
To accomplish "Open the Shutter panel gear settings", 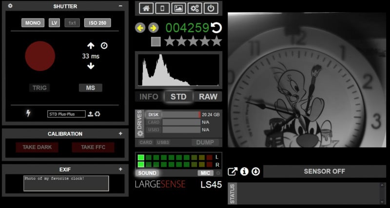I will pos(10,6).
